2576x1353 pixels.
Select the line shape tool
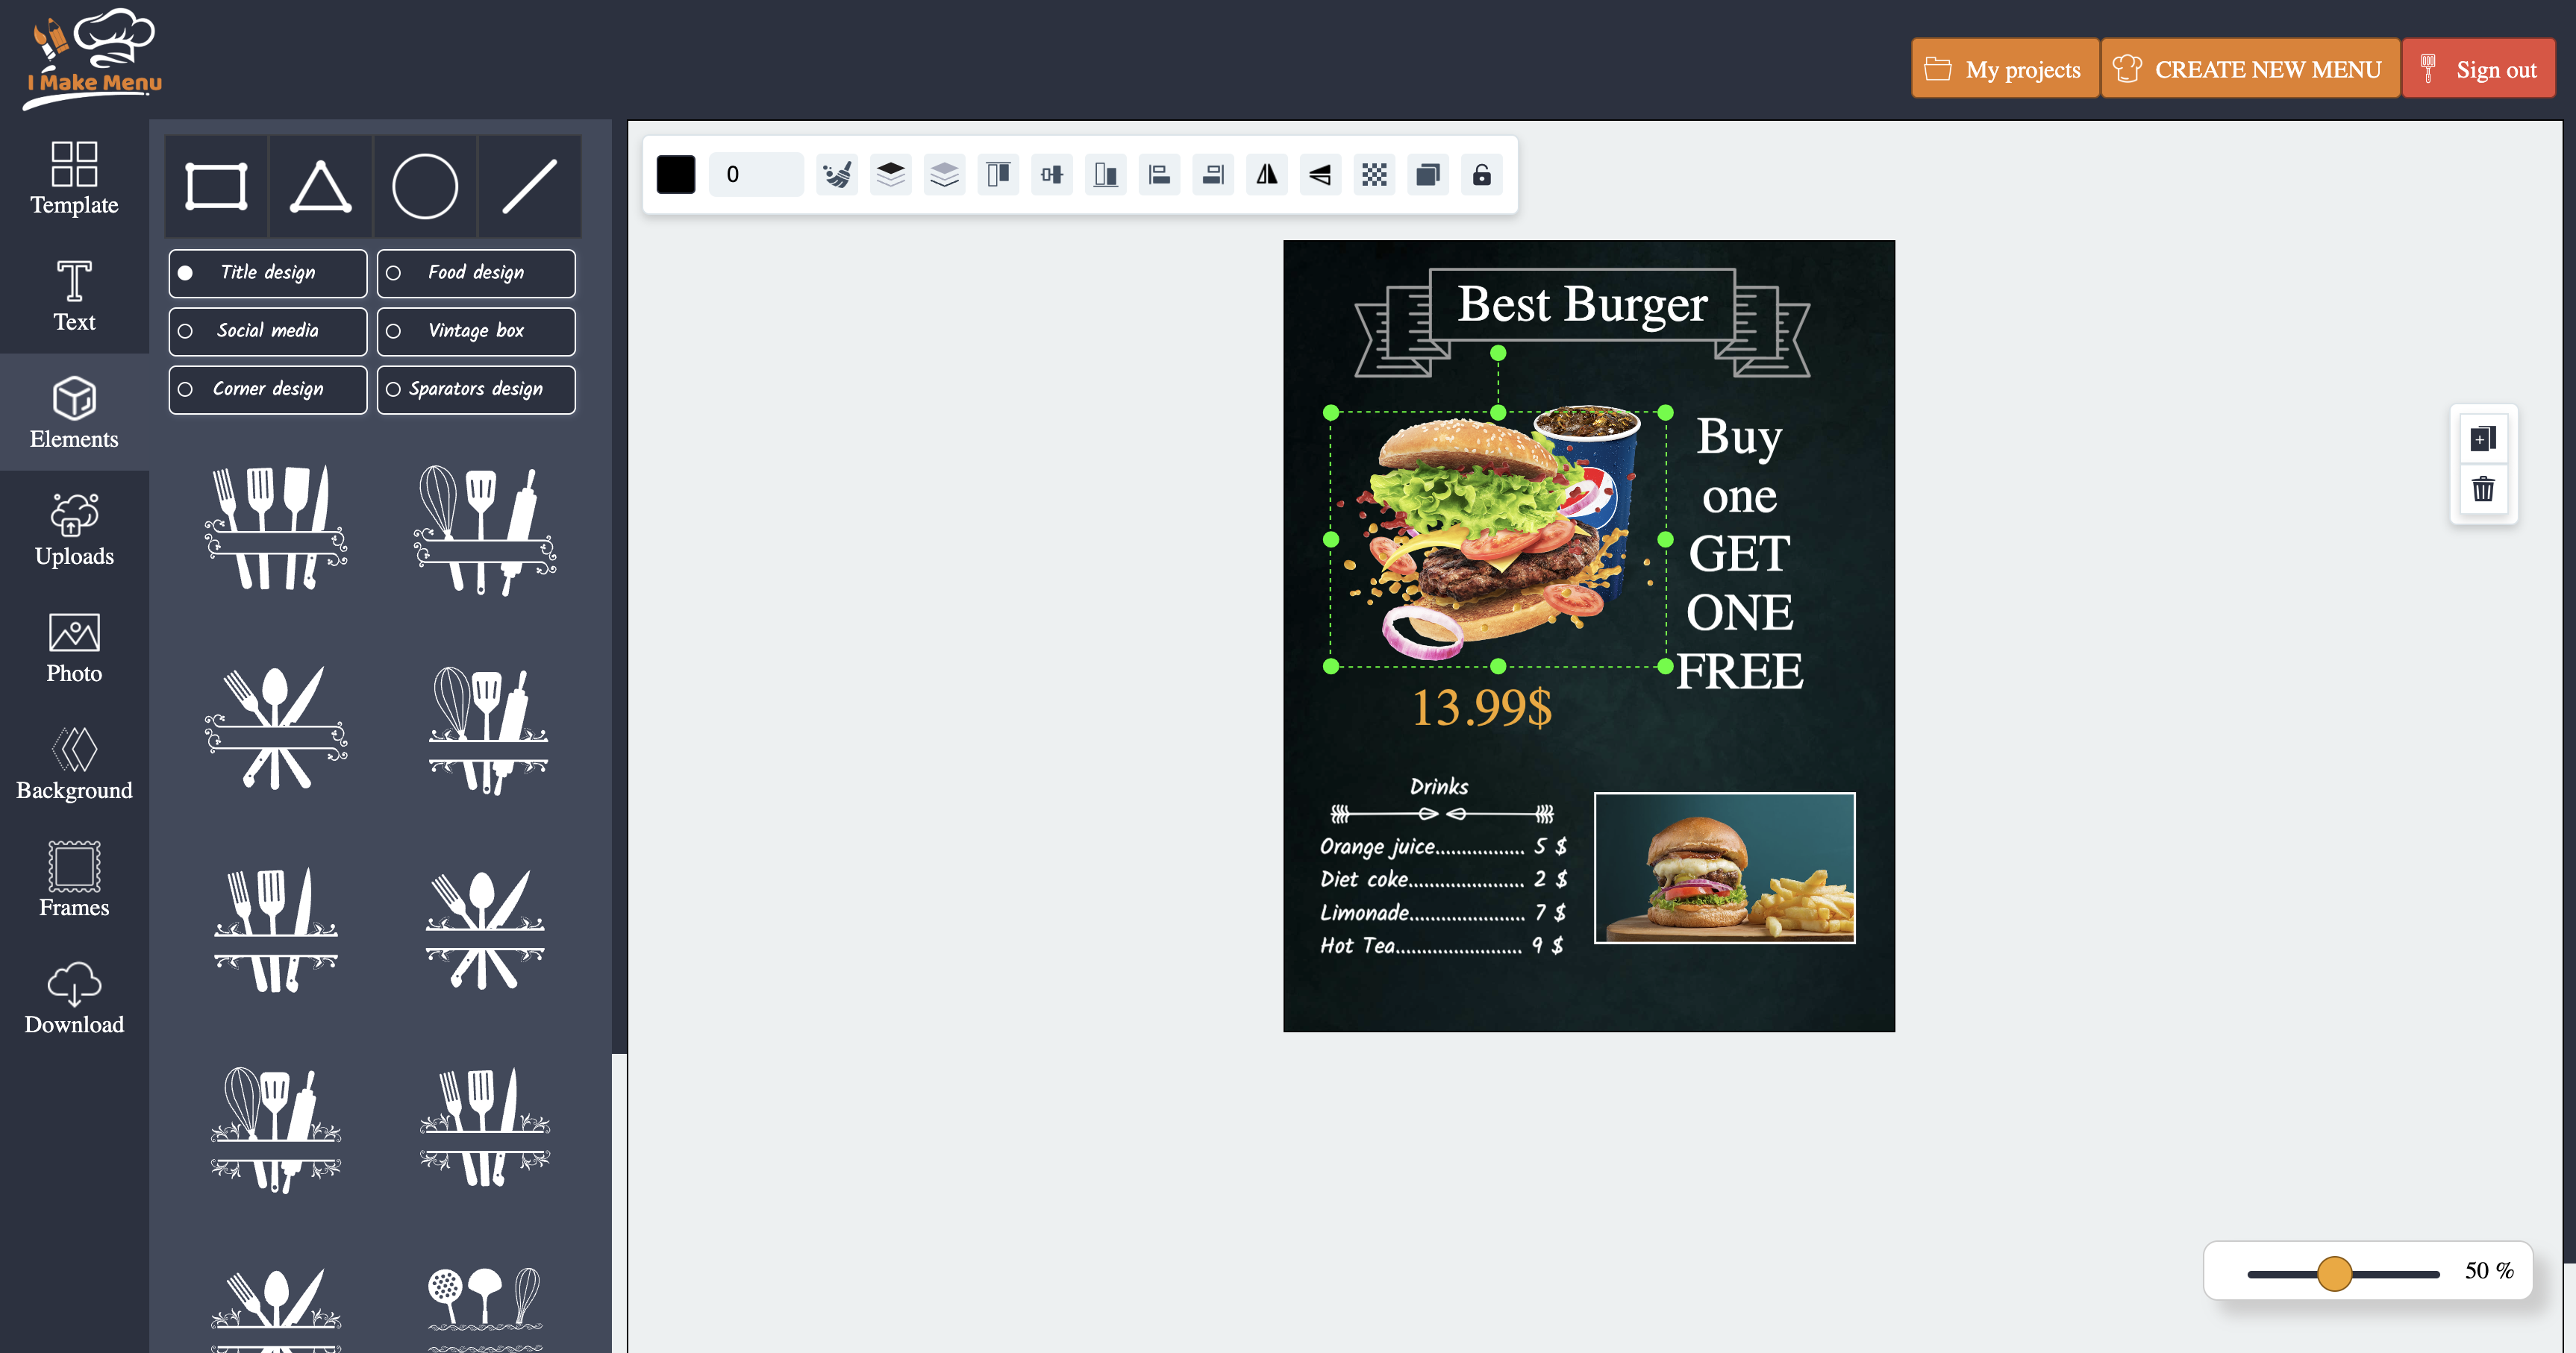(x=529, y=187)
